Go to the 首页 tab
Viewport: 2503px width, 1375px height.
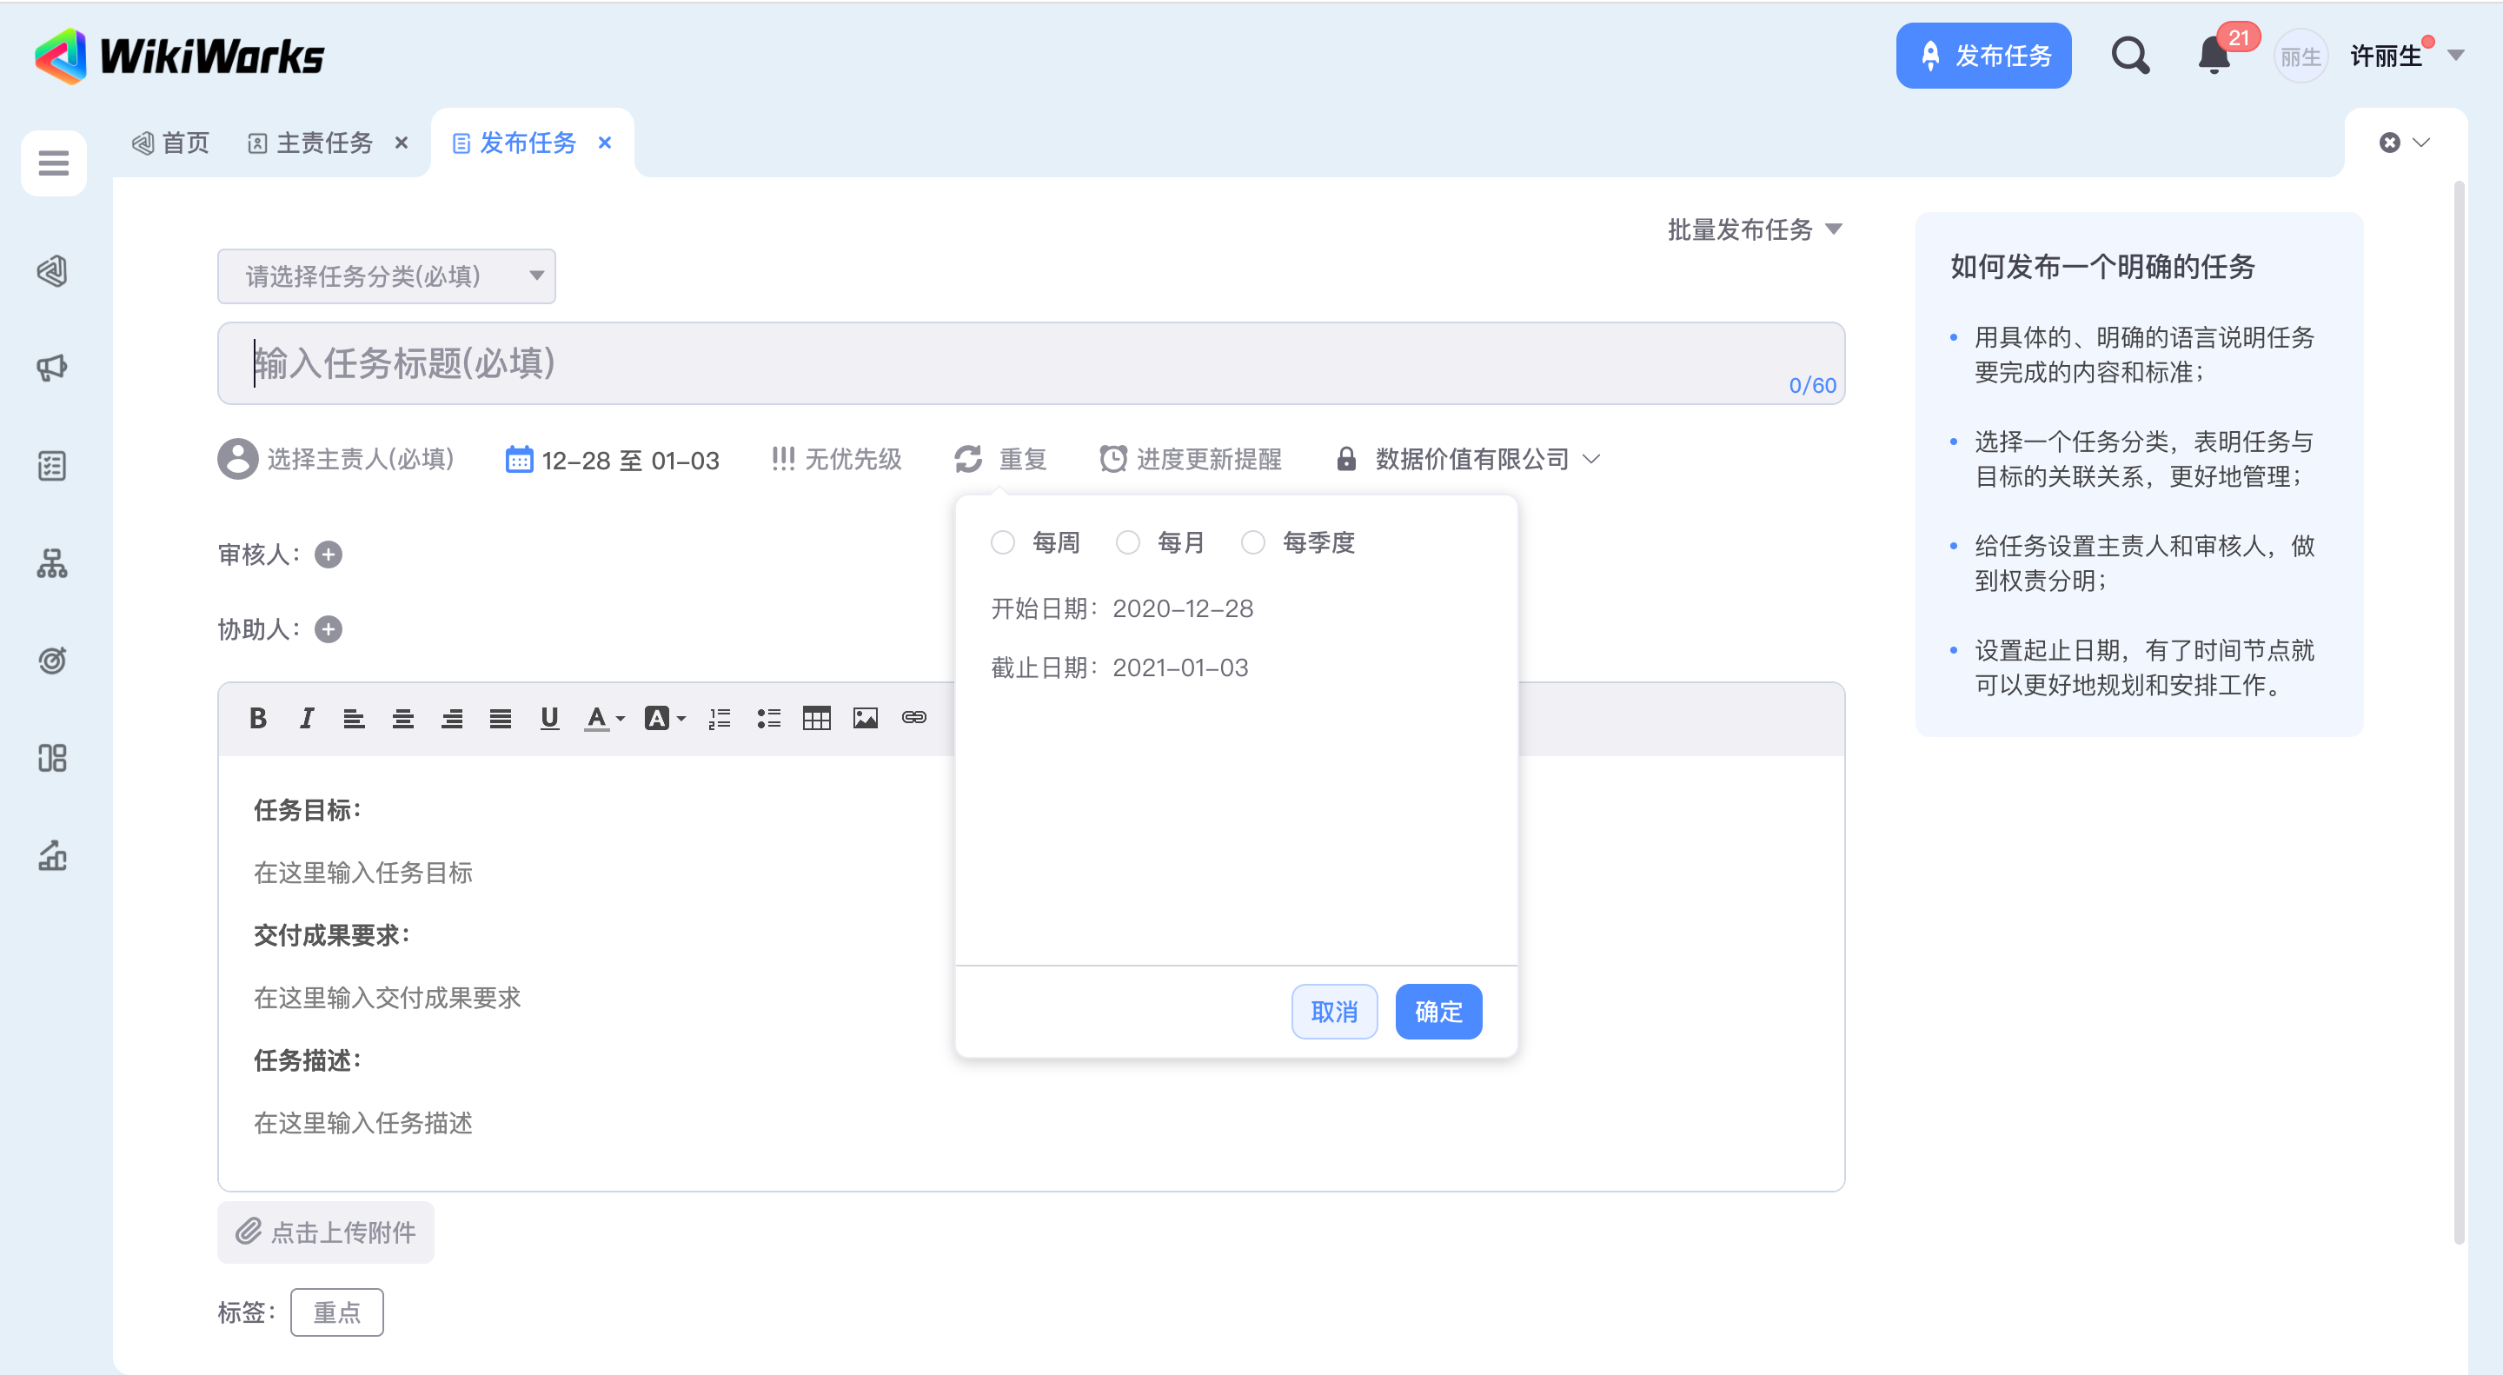(172, 143)
